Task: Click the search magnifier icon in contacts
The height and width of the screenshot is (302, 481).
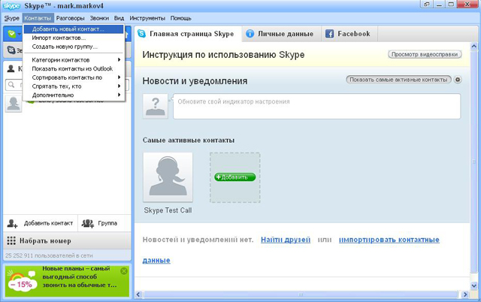Action: tap(11, 85)
